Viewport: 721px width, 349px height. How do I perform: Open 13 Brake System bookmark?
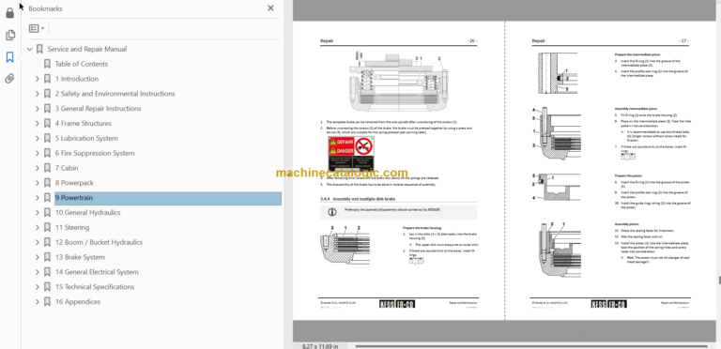click(80, 257)
